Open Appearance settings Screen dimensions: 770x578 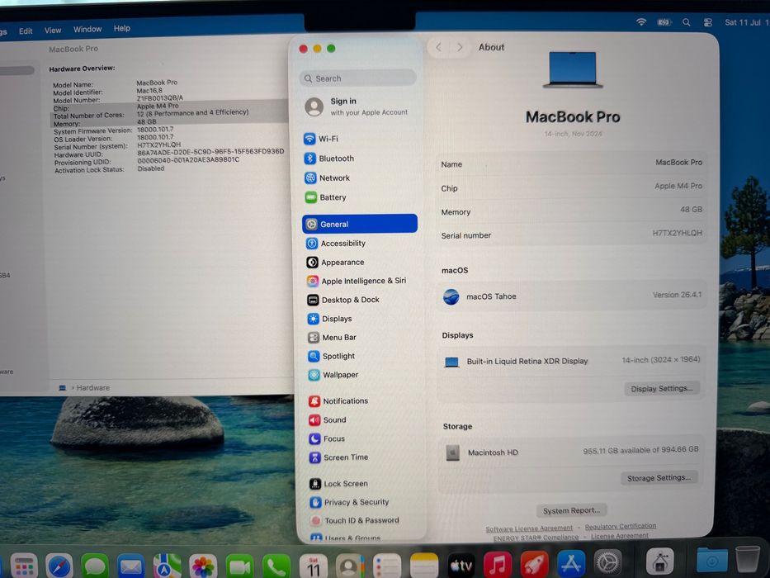(x=335, y=263)
